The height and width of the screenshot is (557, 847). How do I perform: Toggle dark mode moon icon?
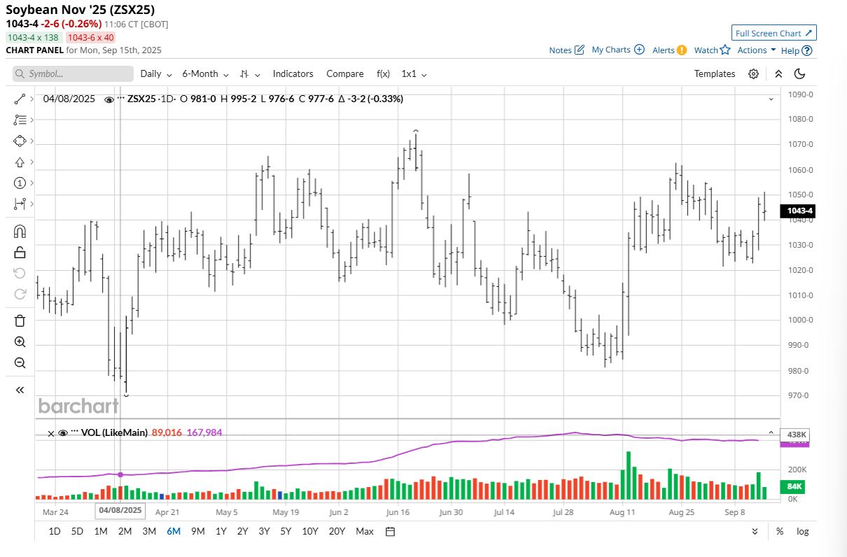(x=800, y=73)
